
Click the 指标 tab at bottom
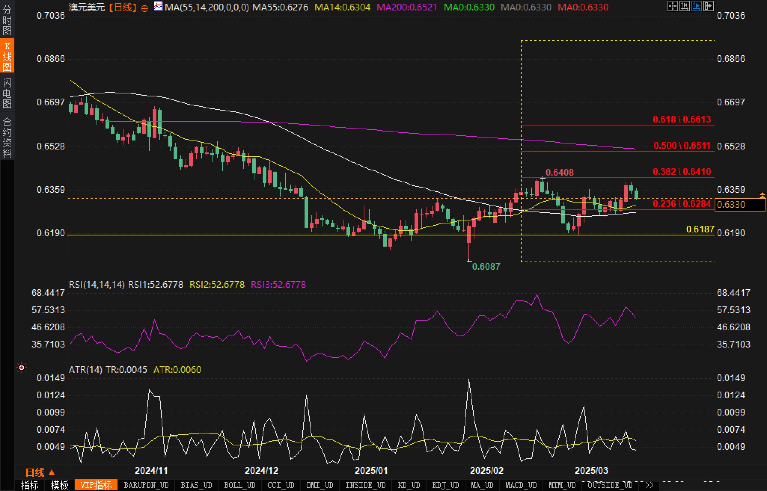tap(30, 485)
